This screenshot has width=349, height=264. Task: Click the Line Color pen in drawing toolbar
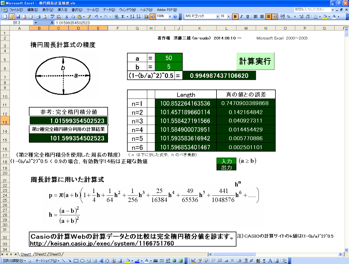(137, 261)
